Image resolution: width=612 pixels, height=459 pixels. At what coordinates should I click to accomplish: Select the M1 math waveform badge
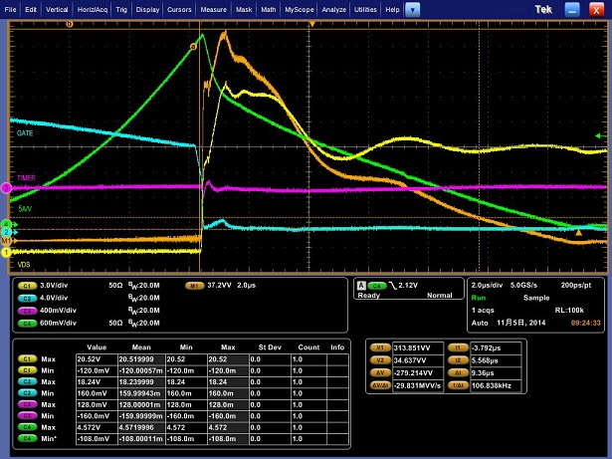pyautogui.click(x=194, y=286)
